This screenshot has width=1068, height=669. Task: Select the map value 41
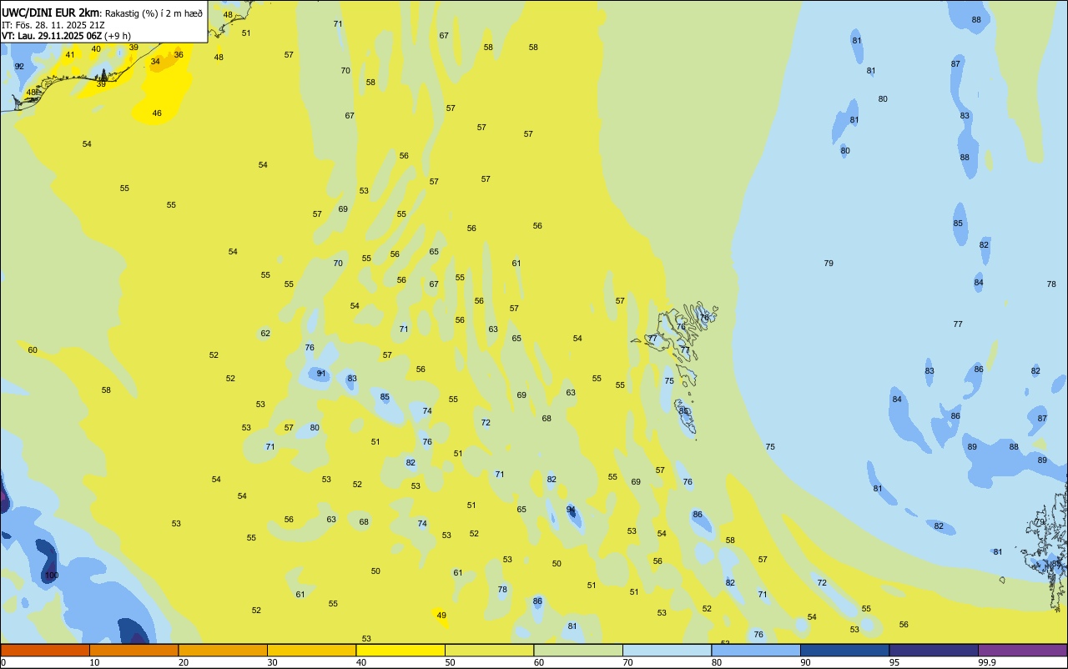coord(70,55)
